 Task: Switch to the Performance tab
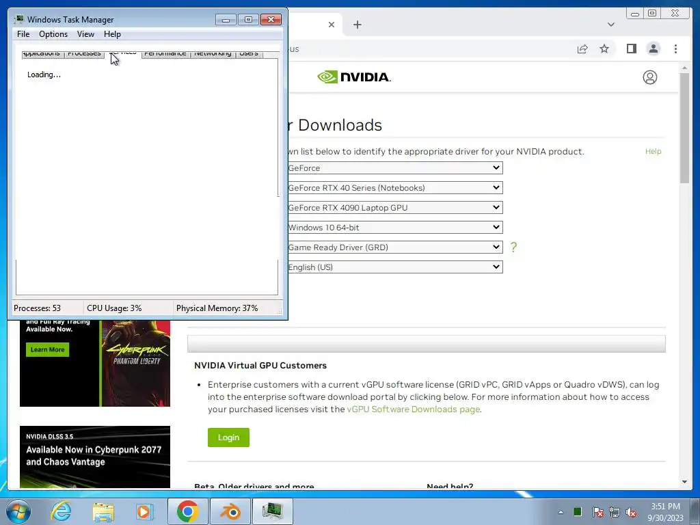165,54
